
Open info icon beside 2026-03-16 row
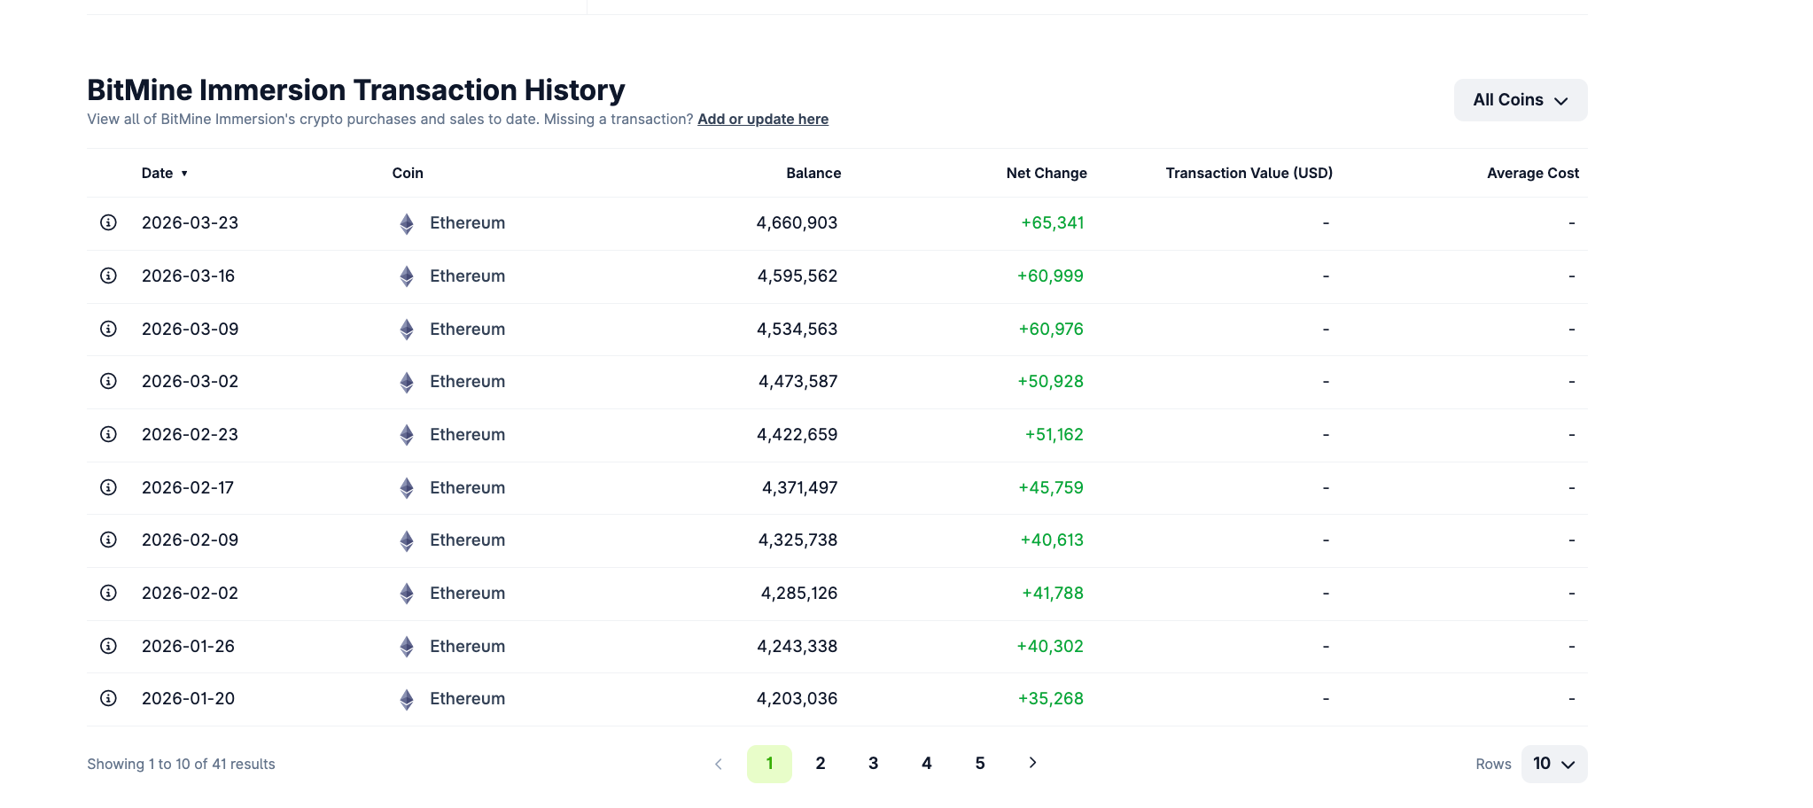[x=108, y=276]
